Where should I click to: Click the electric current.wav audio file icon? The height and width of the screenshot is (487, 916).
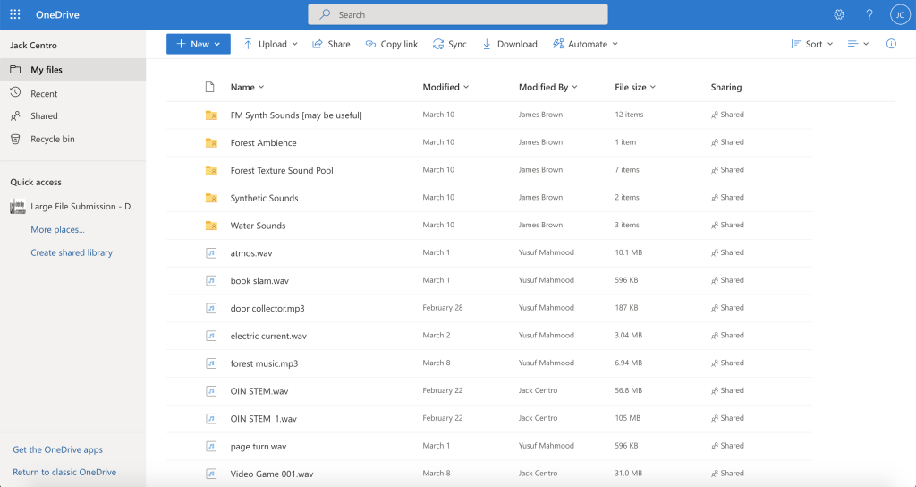(x=211, y=336)
